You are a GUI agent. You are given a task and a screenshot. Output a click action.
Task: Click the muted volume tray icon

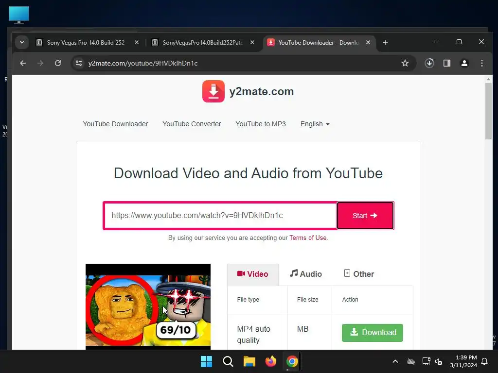click(x=439, y=361)
